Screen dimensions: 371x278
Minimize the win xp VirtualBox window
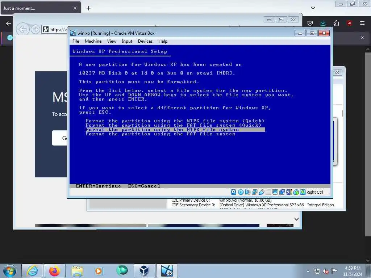(300, 33)
